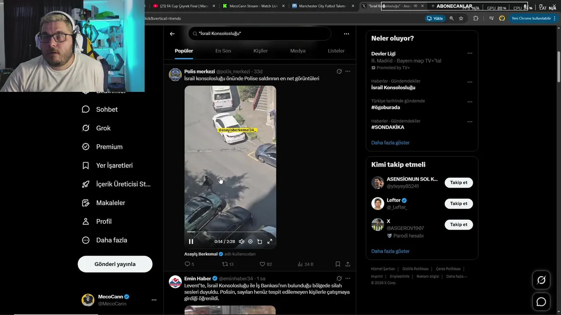Open floating chat messages button
This screenshot has width=561, height=315.
(541, 302)
